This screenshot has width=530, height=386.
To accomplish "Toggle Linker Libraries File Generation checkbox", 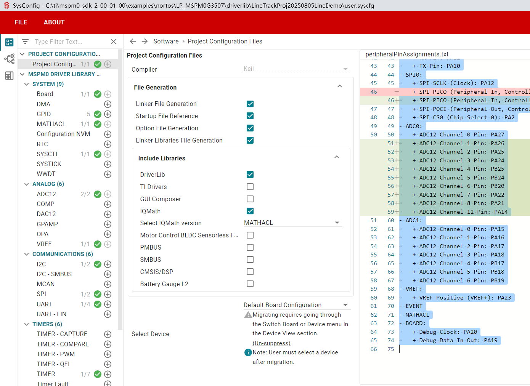I will (x=250, y=140).
